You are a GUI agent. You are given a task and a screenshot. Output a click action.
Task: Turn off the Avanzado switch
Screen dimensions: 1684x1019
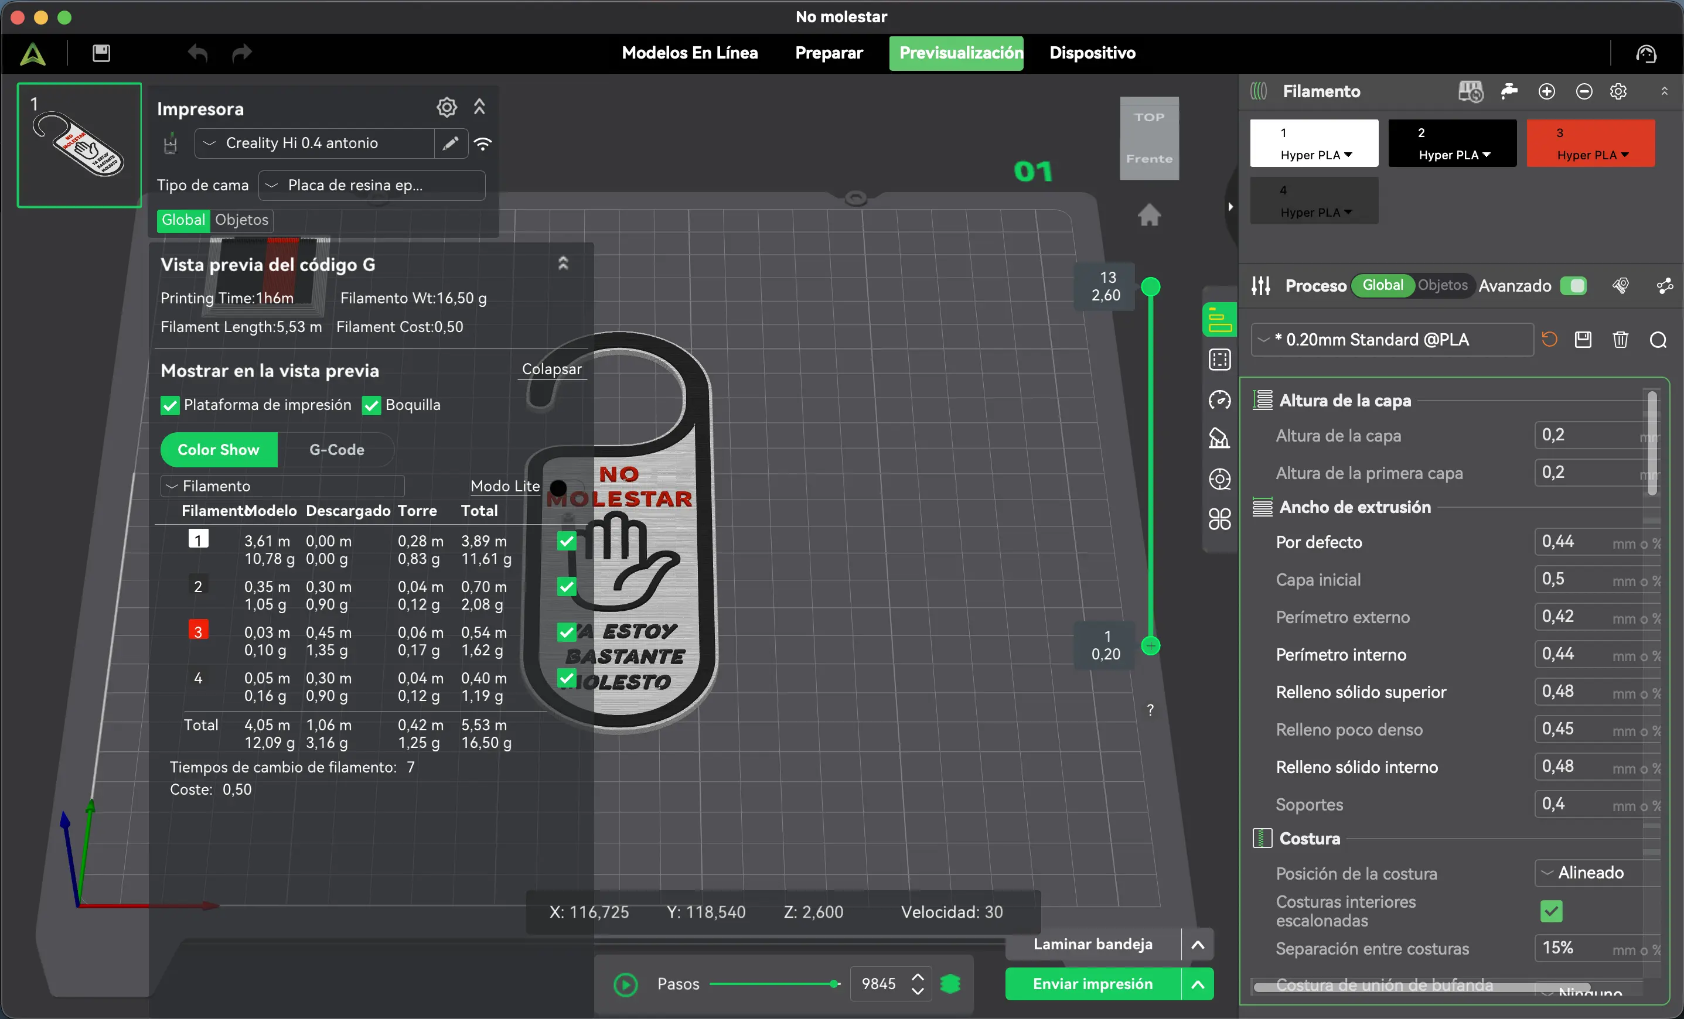pyautogui.click(x=1573, y=285)
